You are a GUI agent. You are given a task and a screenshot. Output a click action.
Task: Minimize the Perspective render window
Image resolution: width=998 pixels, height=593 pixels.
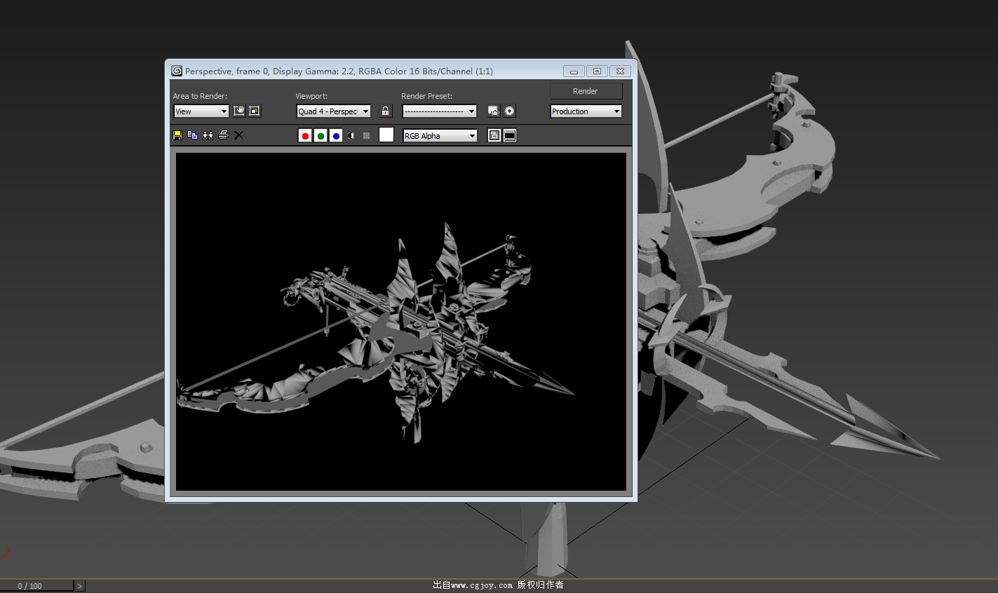(x=574, y=71)
